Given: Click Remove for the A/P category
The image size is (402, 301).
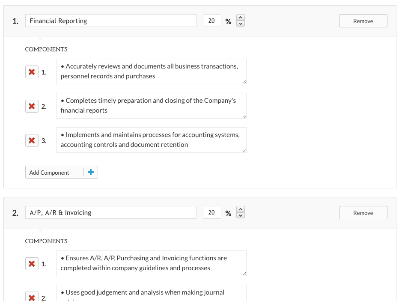Looking at the screenshot, I should point(363,212).
